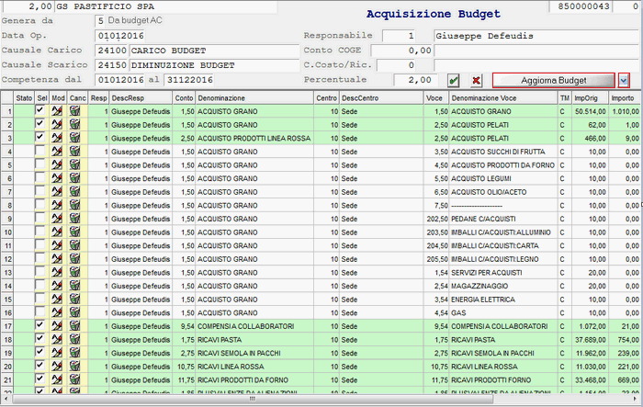Click Mod edit icon in row 16

(x=57, y=312)
